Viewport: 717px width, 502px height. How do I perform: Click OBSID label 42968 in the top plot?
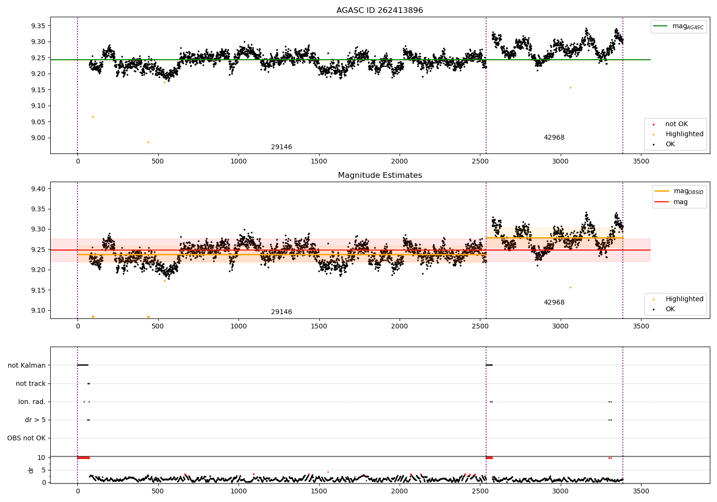click(554, 137)
